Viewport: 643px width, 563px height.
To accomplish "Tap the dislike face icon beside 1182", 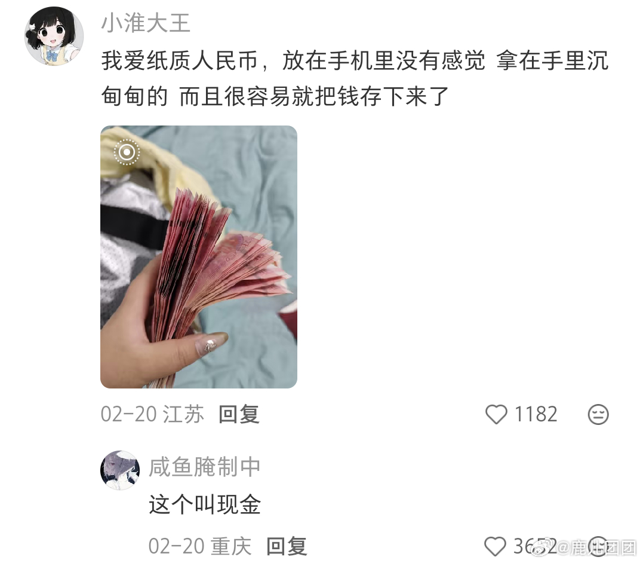I will pyautogui.click(x=598, y=414).
